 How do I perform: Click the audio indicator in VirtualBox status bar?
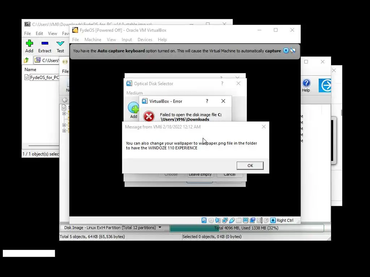click(x=218, y=220)
